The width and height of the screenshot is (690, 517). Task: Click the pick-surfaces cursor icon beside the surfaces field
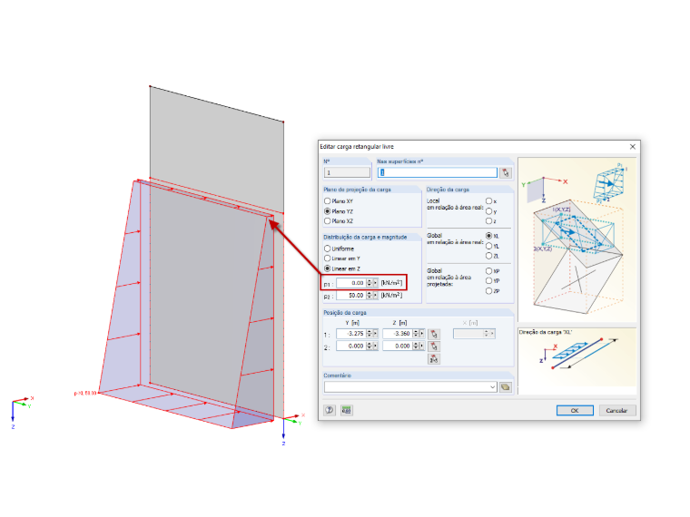506,172
